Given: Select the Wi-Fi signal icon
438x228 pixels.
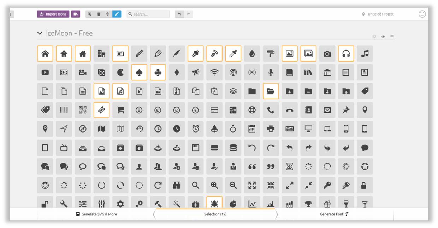Looking at the screenshot, I should (214, 72).
